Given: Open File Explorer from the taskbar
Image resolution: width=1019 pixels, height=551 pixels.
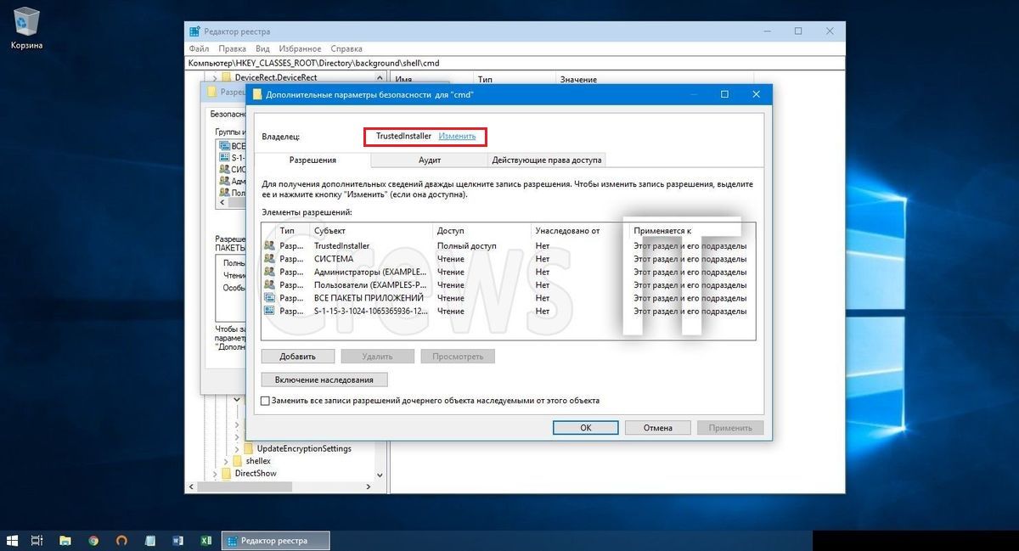Looking at the screenshot, I should click(x=65, y=540).
